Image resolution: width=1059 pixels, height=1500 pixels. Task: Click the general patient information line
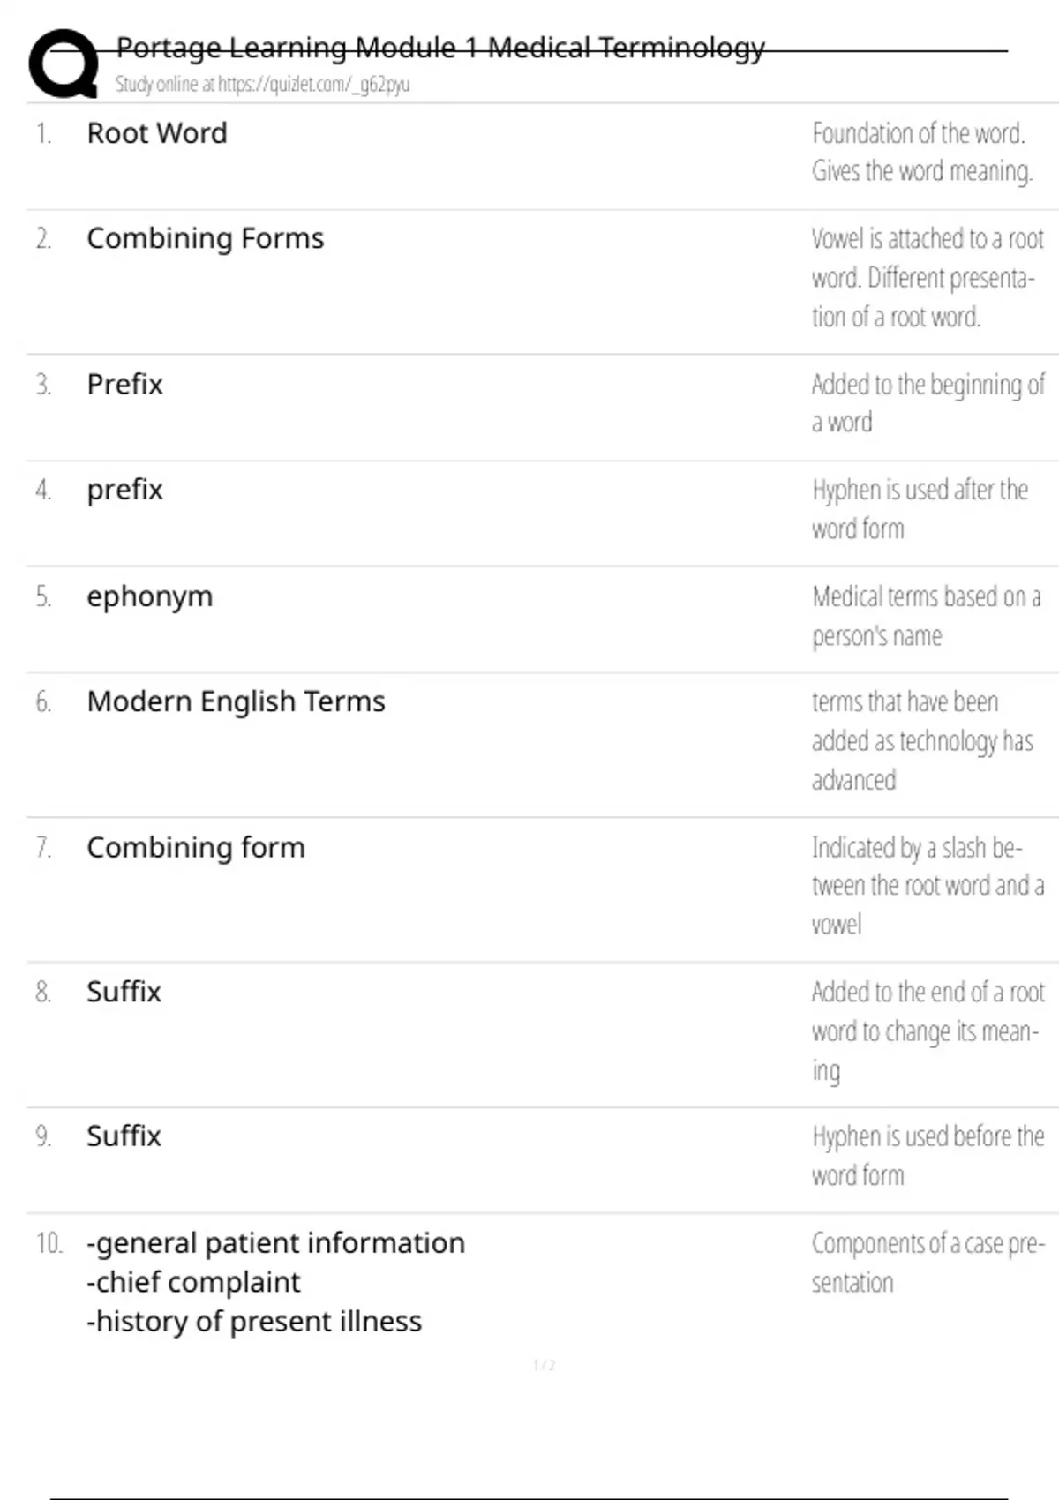pos(275,1243)
